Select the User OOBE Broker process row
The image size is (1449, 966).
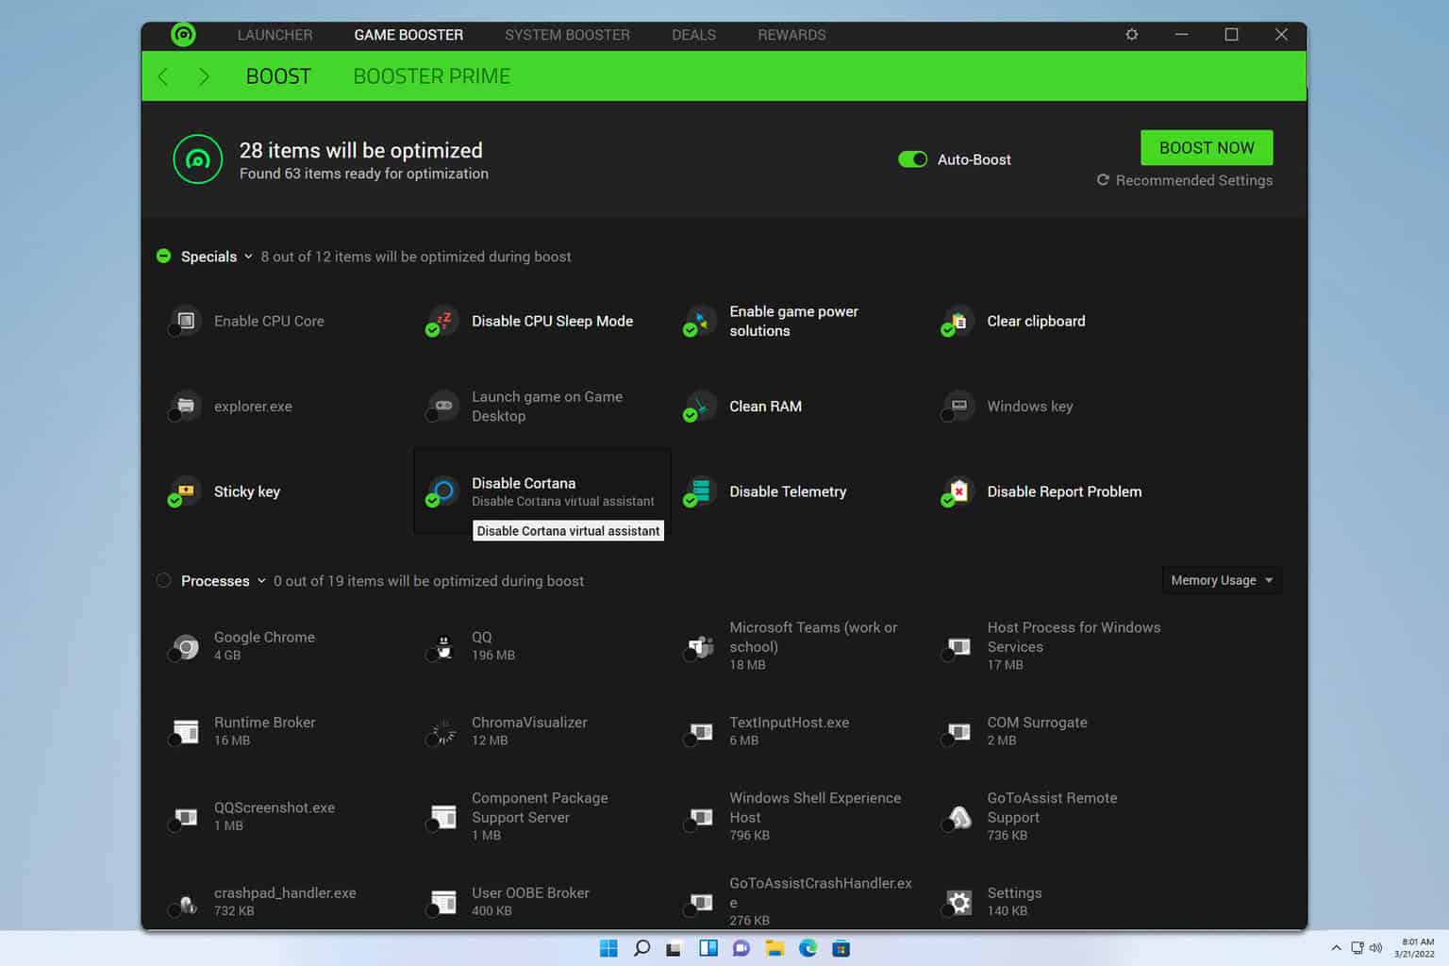pos(543,902)
